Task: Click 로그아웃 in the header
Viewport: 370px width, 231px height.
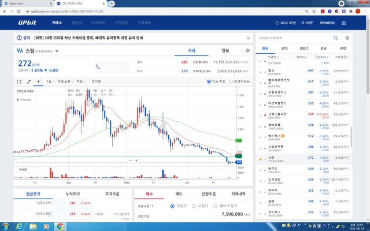Action: click(x=307, y=23)
